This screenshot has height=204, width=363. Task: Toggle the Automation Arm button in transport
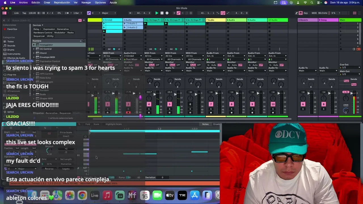click(179, 13)
